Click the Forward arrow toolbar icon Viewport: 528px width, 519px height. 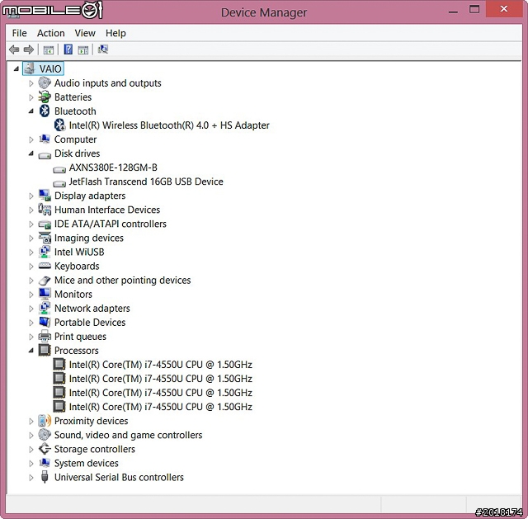pyautogui.click(x=29, y=50)
